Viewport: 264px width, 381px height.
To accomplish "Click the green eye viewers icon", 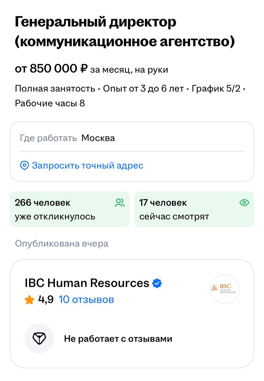I will pyautogui.click(x=244, y=203).
